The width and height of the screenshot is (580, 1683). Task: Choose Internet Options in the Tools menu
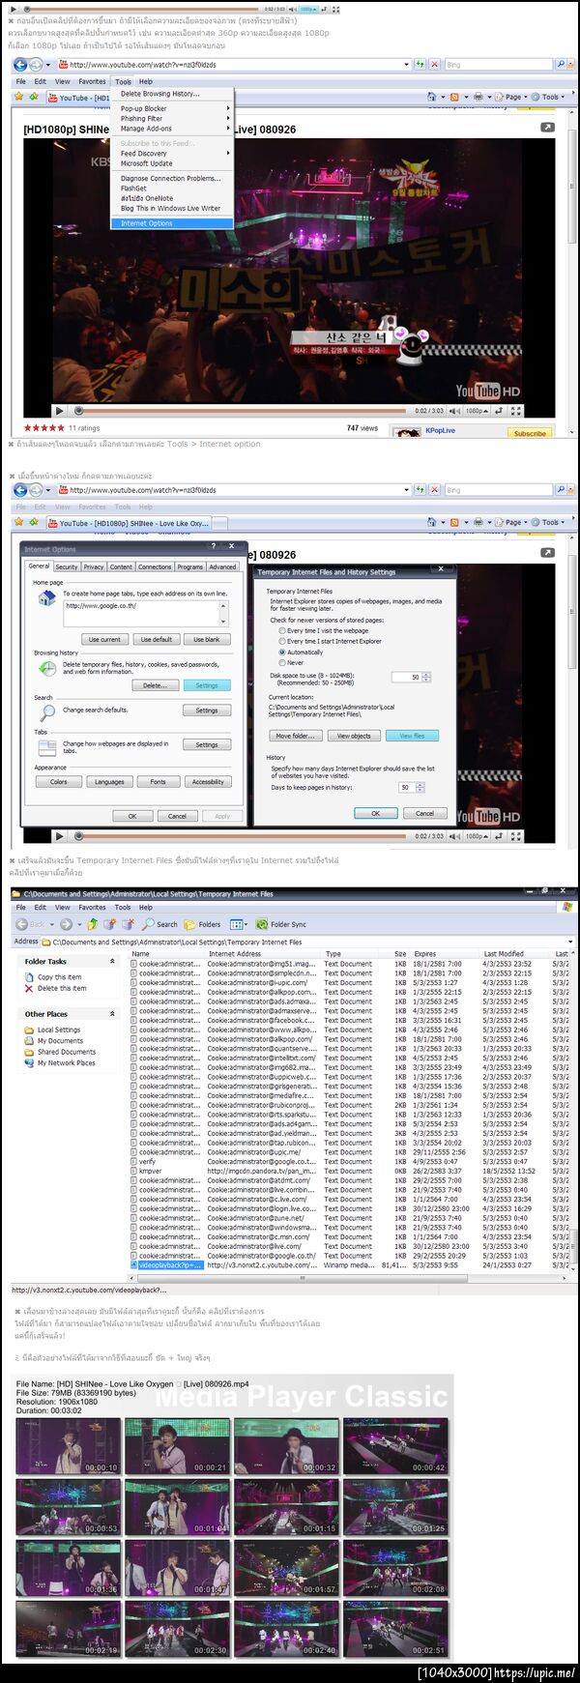174,223
